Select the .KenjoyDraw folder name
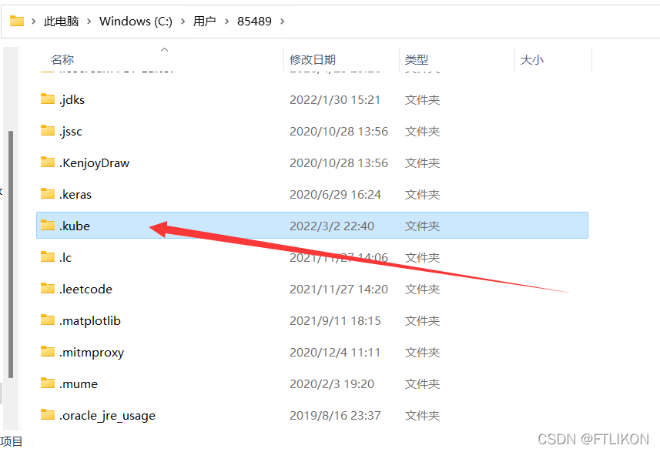660x452 pixels. pos(94,163)
